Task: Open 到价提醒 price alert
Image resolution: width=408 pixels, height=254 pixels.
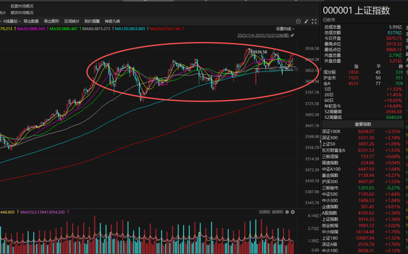Action: (92, 21)
